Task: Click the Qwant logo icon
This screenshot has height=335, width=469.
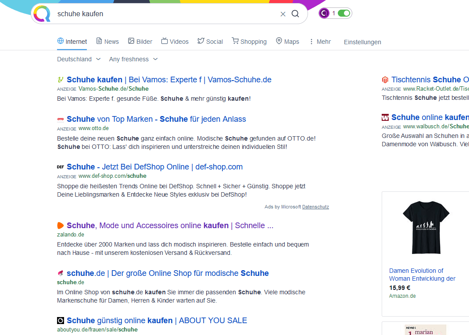Action: (x=42, y=14)
